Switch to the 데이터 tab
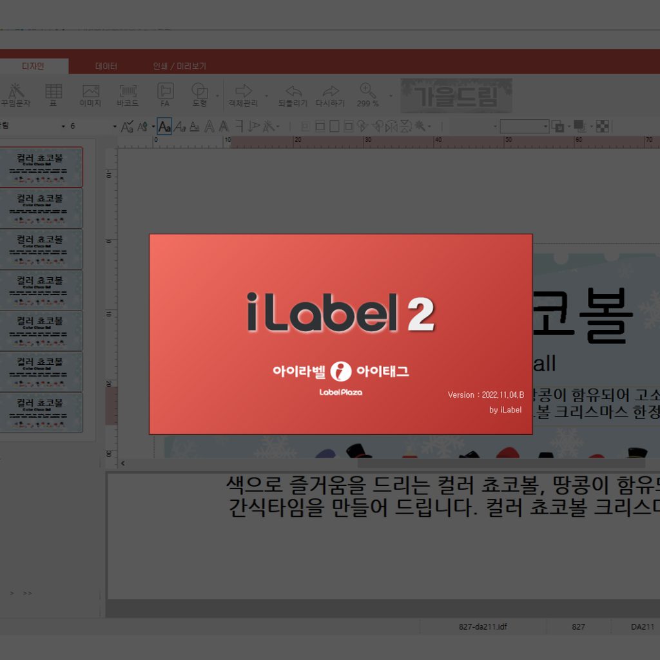 pos(106,66)
